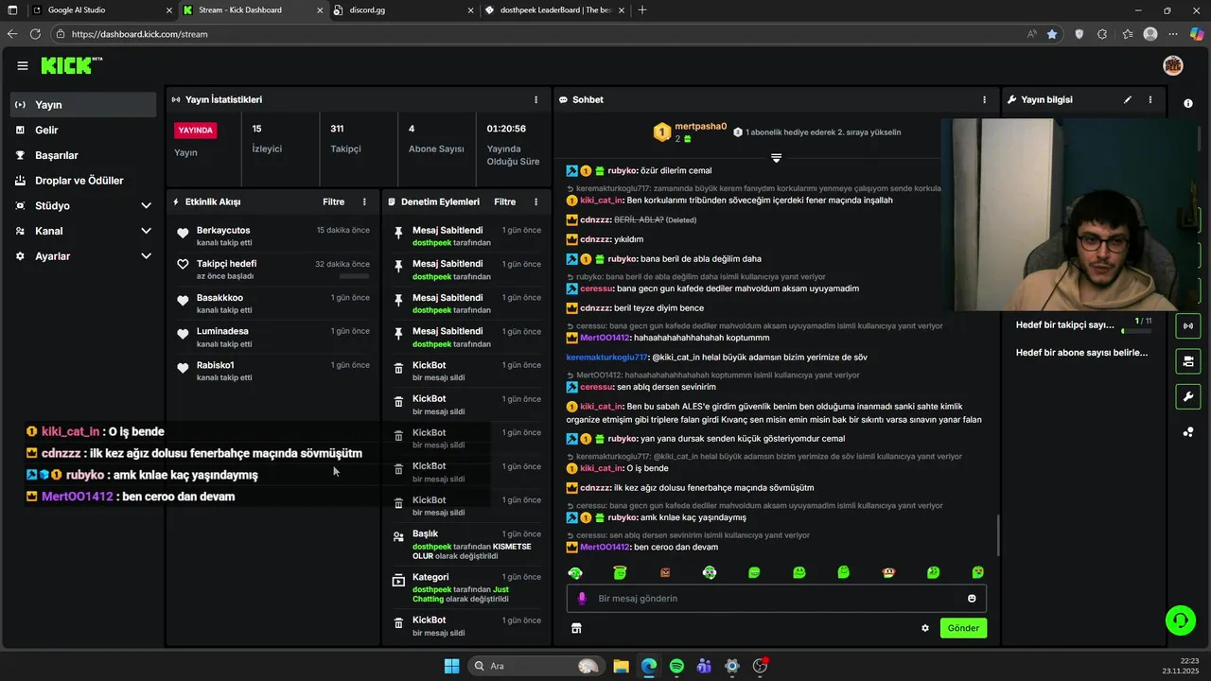Click the Kategori change icon in moderation log
This screenshot has height=681, width=1211.
pos(398,580)
